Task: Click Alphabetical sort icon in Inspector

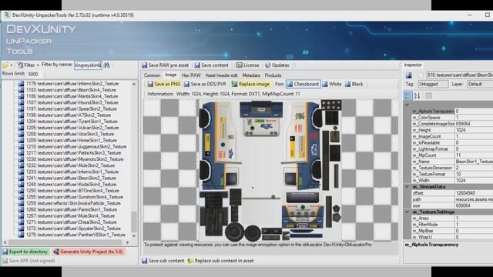Action: [x=418, y=95]
